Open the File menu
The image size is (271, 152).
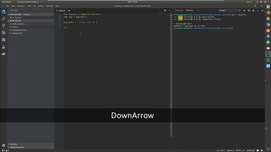(x=8, y=6)
